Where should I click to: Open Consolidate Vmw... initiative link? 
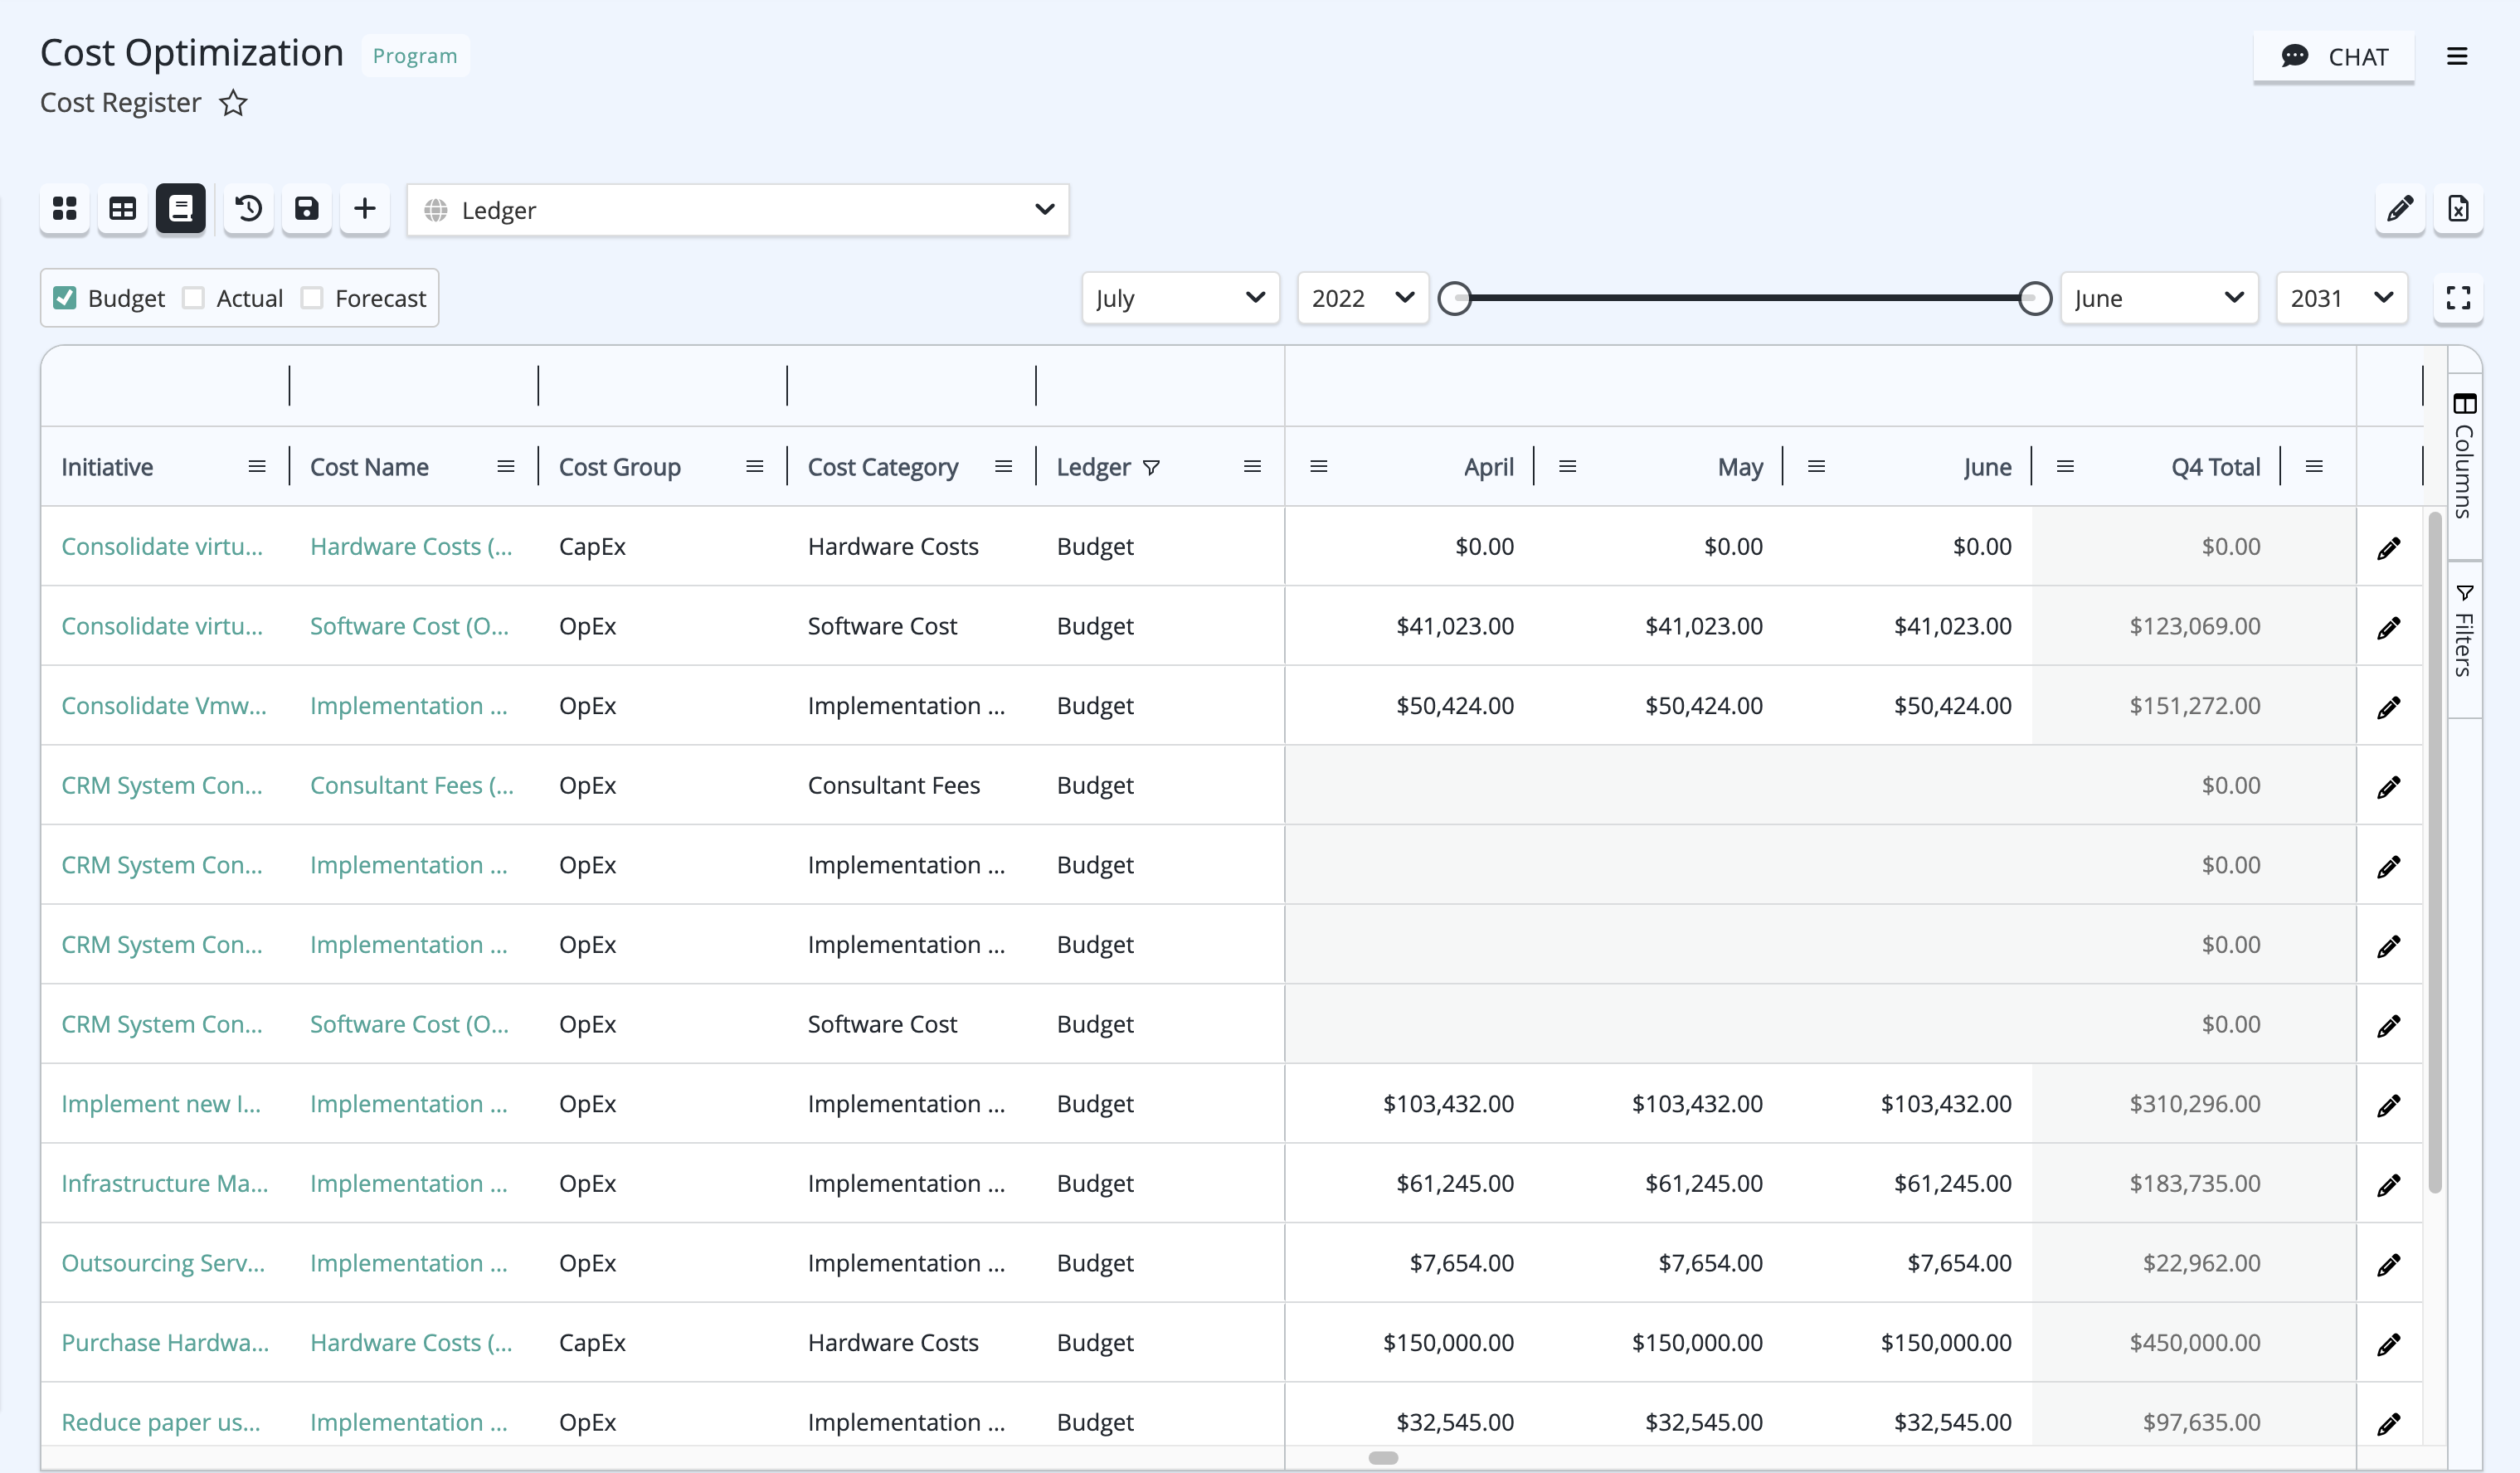click(164, 706)
